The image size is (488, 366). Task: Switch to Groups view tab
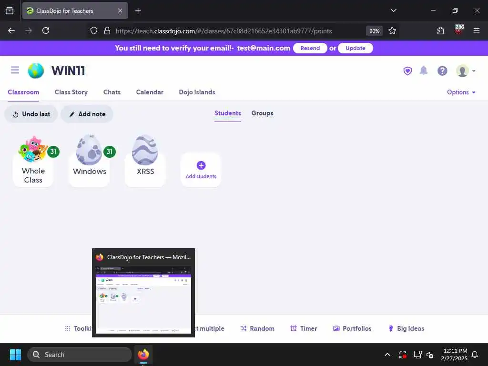(x=263, y=113)
